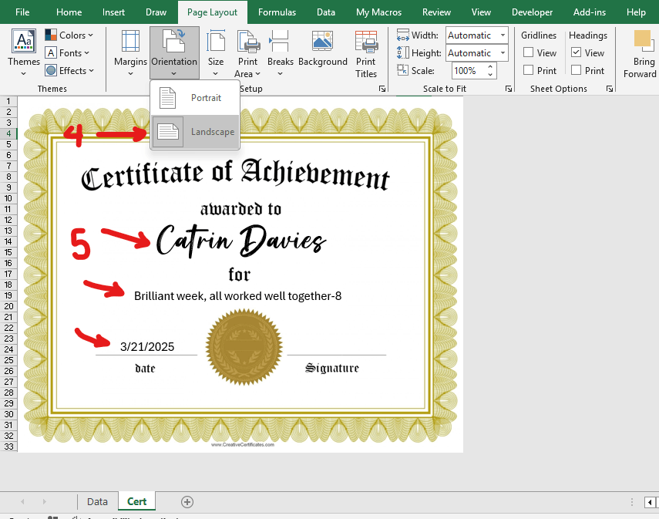
Task: Enable Gridlines View checkbox
Action: pyautogui.click(x=529, y=53)
